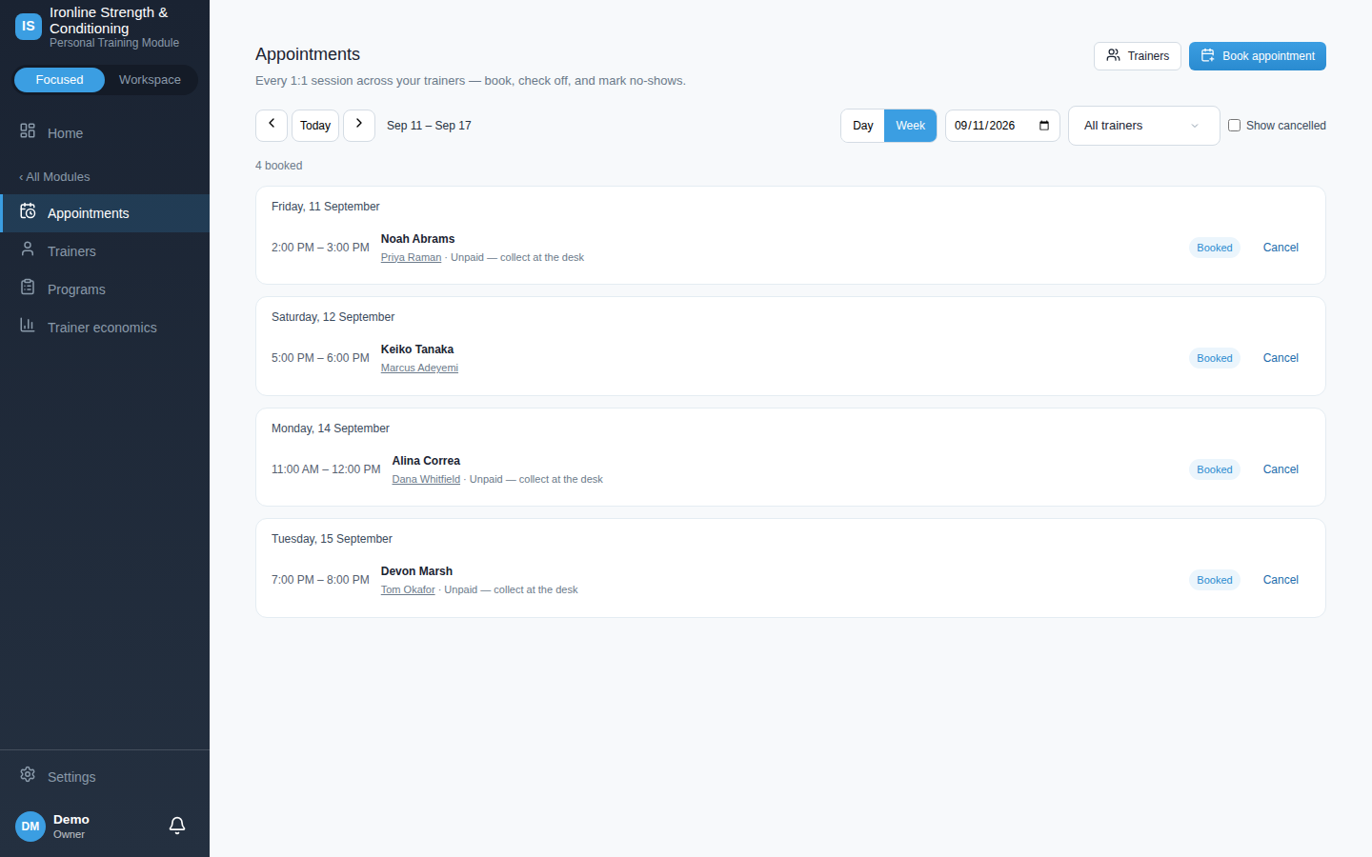
Task: Select Appointments in the sidebar
Action: [105, 213]
